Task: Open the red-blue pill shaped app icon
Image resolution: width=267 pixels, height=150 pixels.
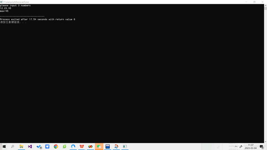Action: point(91,146)
